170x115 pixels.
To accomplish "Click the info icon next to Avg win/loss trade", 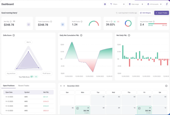I will [154, 21].
